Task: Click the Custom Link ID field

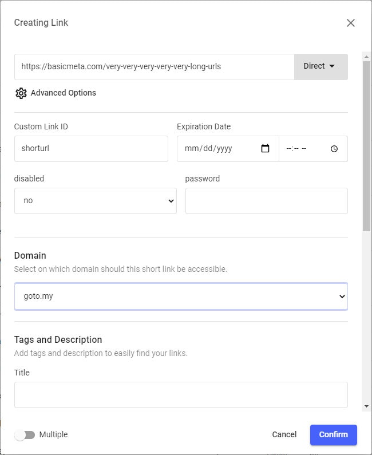Action: coord(91,149)
